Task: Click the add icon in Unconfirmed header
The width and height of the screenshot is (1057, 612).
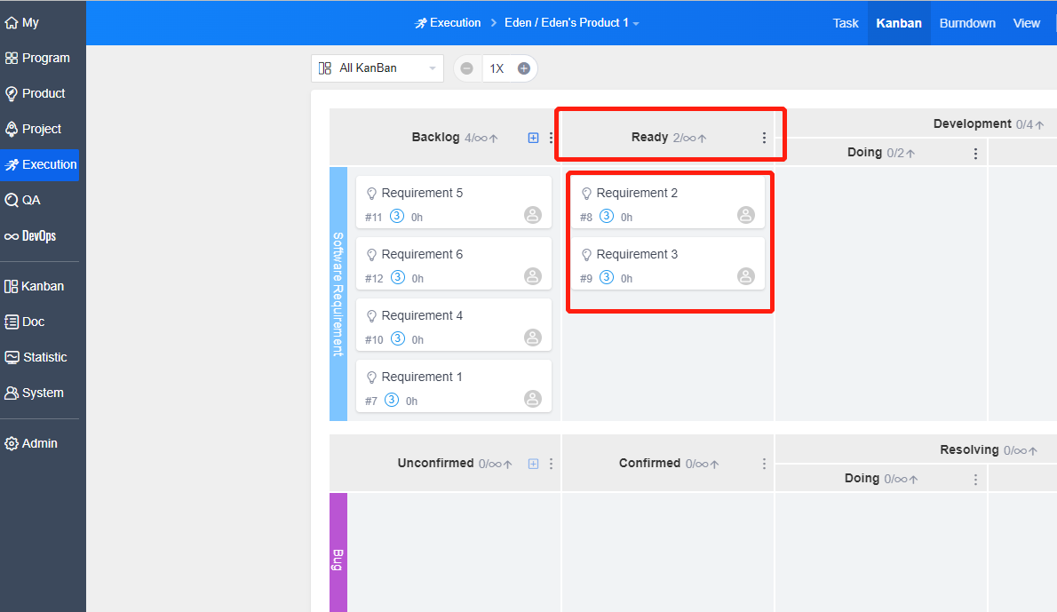Action: pos(533,464)
